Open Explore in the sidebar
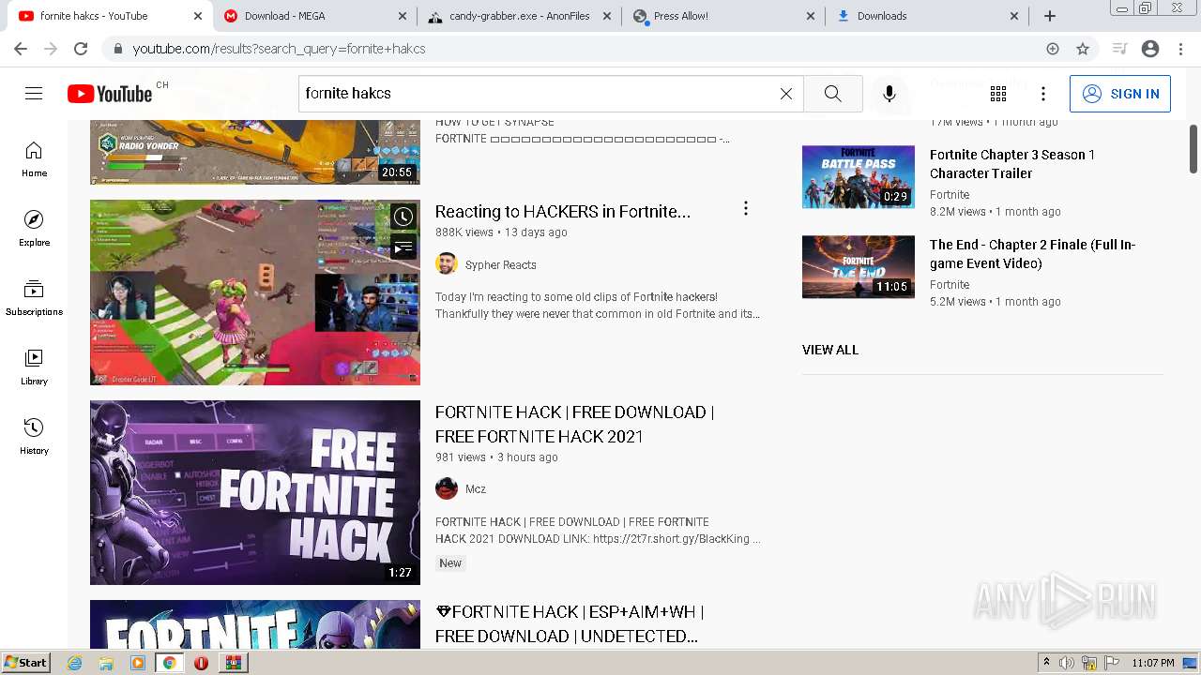Viewport: 1201px width, 675px height. pyautogui.click(x=34, y=229)
